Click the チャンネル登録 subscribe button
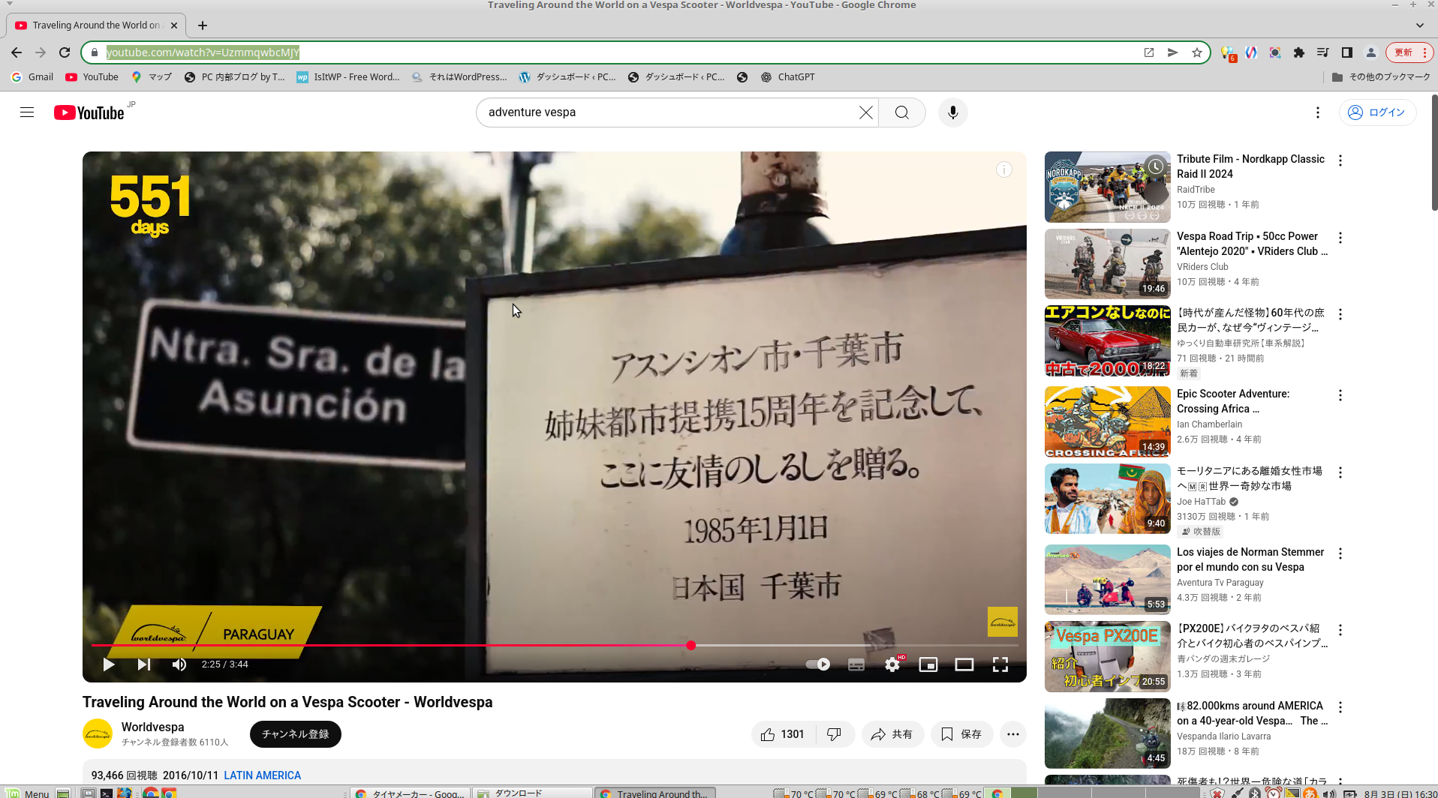The image size is (1438, 798). 295,734
